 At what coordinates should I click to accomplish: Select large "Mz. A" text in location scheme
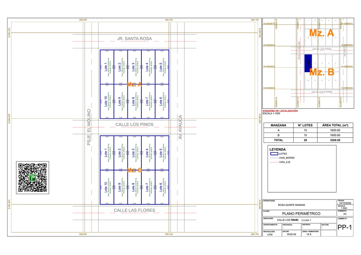tap(322, 33)
